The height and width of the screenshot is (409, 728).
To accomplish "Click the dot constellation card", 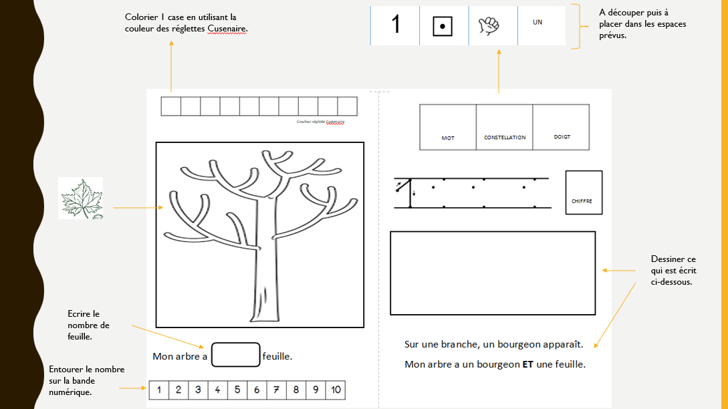I will click(443, 25).
